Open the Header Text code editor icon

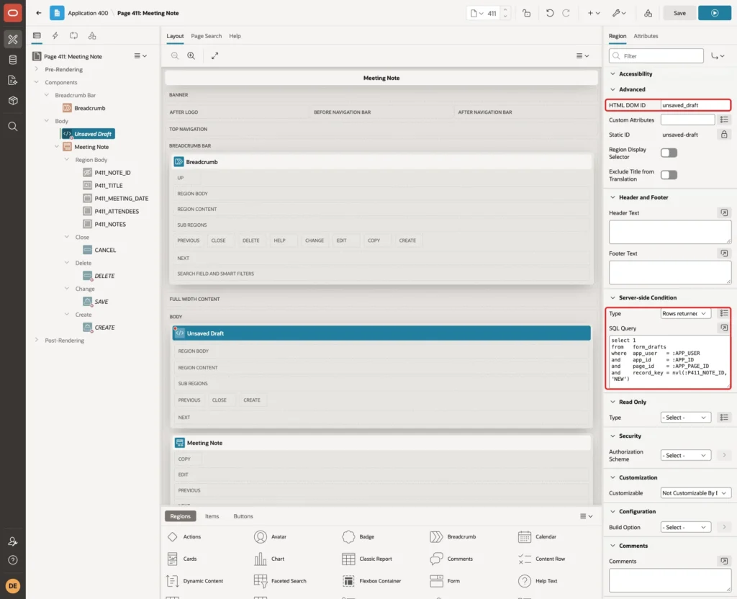[x=724, y=212]
